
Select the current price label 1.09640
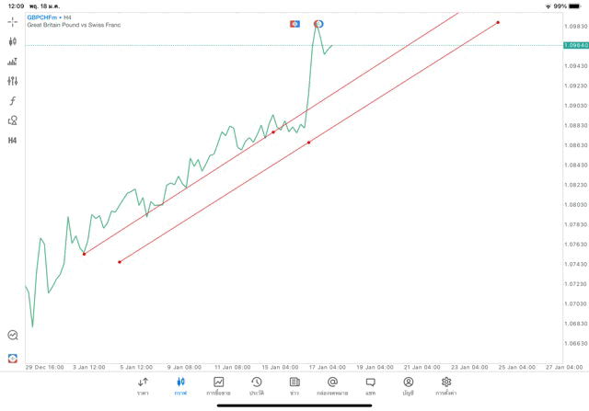tap(575, 45)
